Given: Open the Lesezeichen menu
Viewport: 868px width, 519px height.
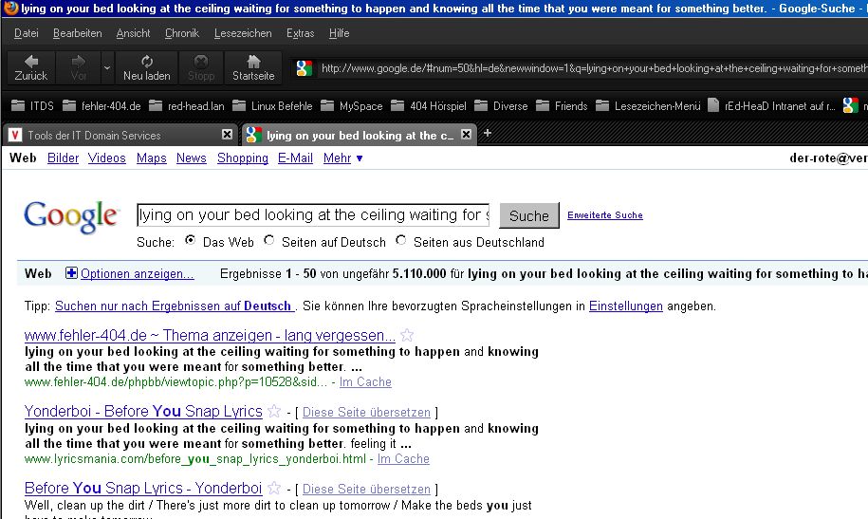Looking at the screenshot, I should tap(243, 33).
